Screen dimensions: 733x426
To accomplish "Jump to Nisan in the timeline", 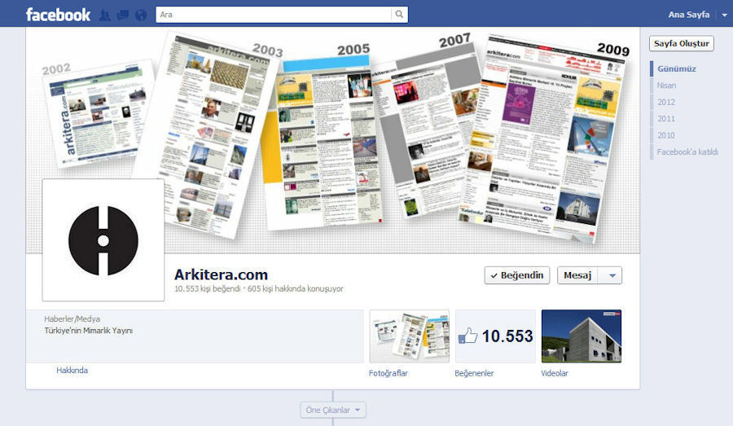I will coord(666,86).
